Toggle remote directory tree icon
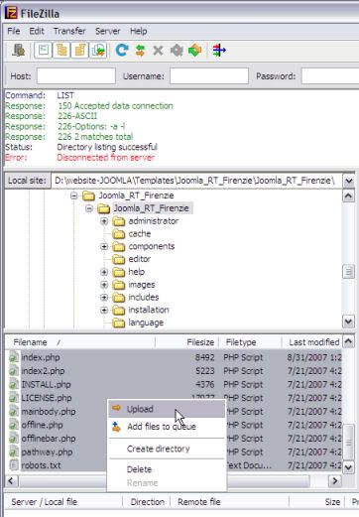This screenshot has width=359, height=517. (x=80, y=51)
